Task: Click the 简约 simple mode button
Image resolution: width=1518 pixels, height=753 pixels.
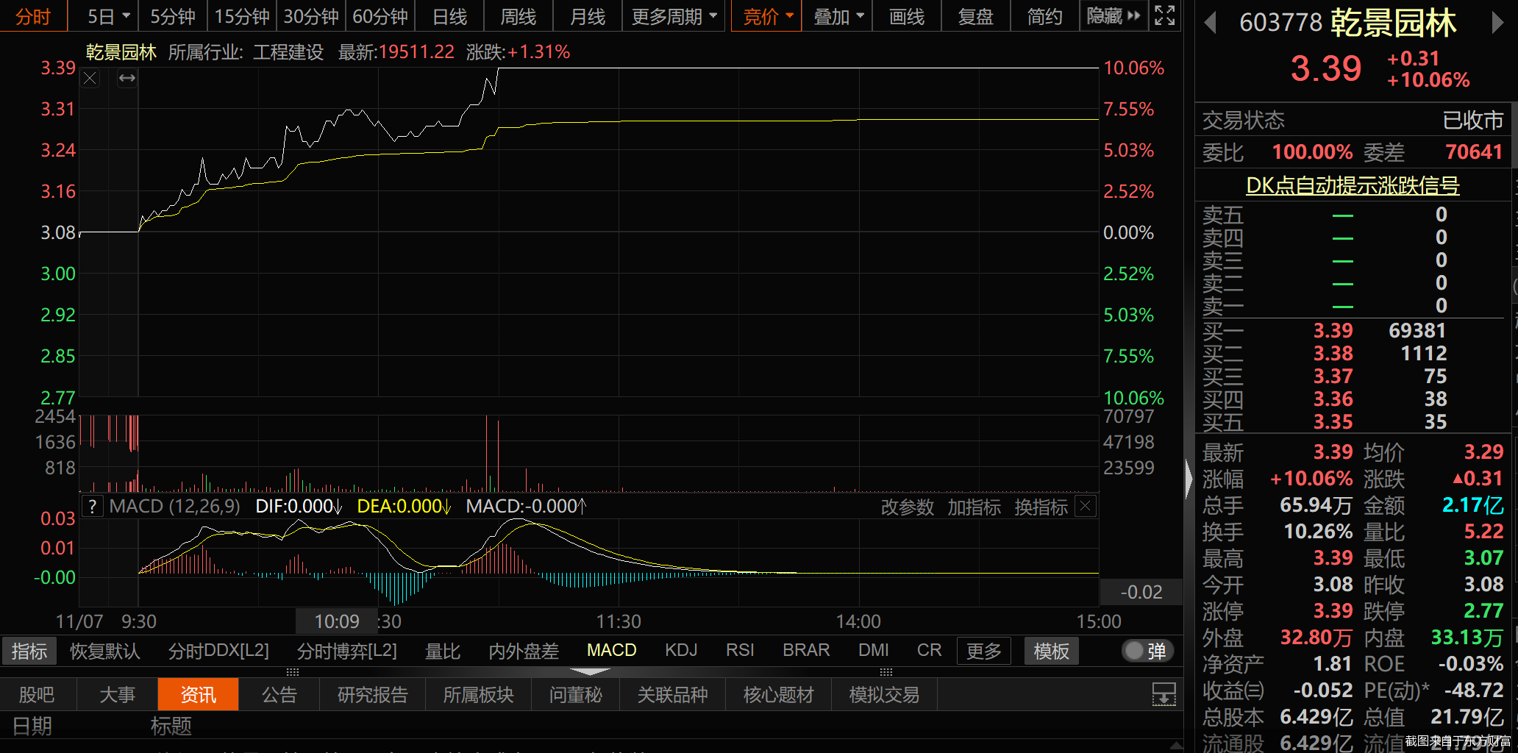Action: [x=1045, y=16]
